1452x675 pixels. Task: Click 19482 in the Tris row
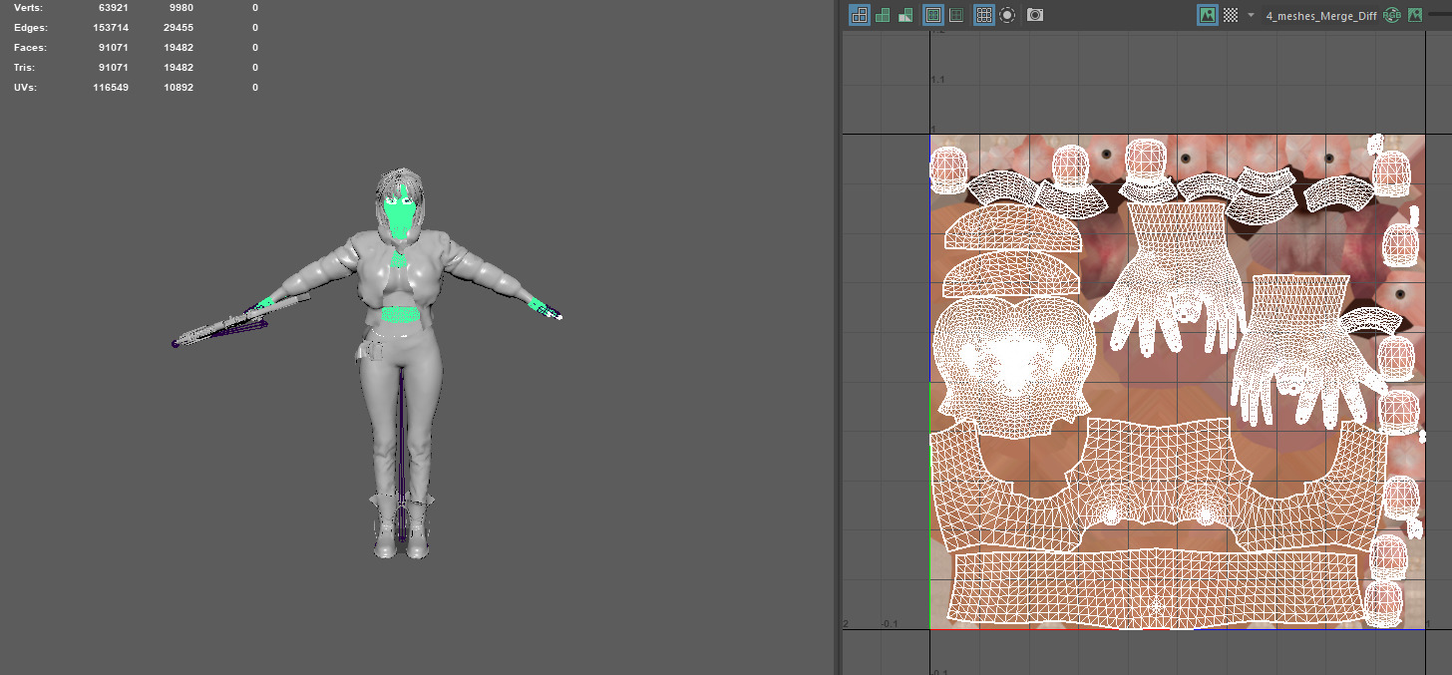[178, 68]
